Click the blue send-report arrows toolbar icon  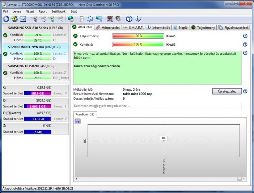click(90, 19)
